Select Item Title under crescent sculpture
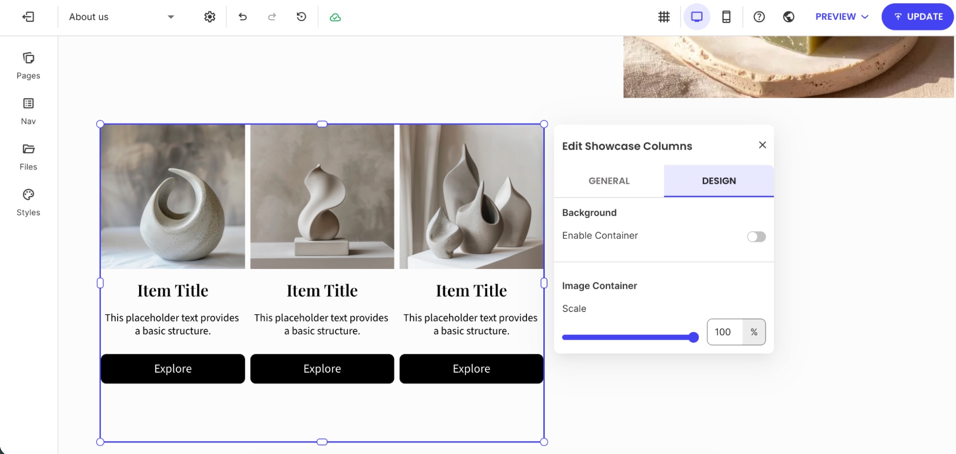 coord(173,291)
